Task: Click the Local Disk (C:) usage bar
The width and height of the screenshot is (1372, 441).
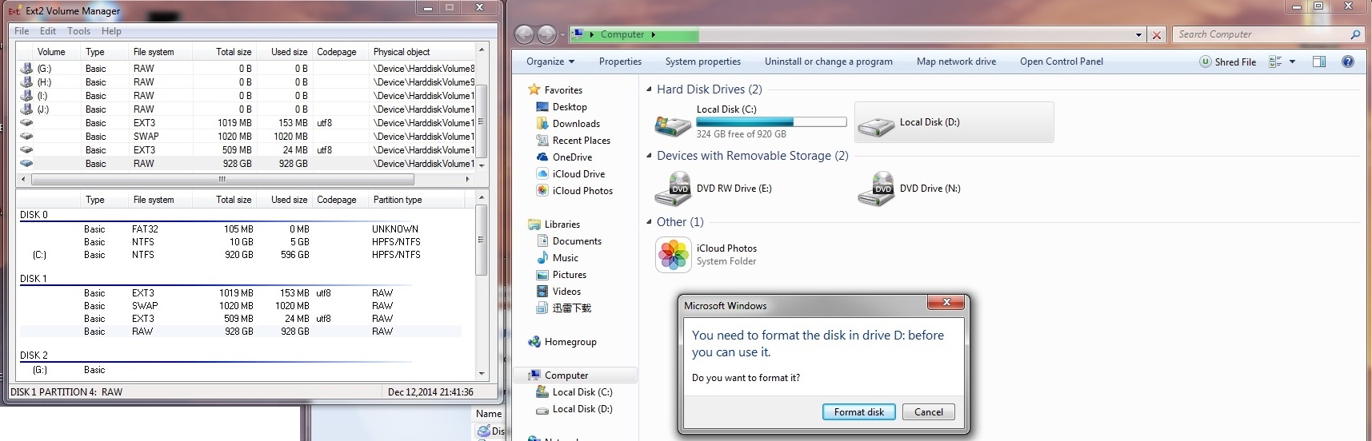Action: 771,122
